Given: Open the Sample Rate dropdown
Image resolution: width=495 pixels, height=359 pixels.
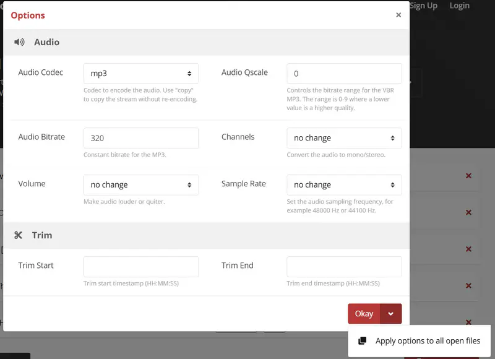Looking at the screenshot, I should click(x=344, y=184).
